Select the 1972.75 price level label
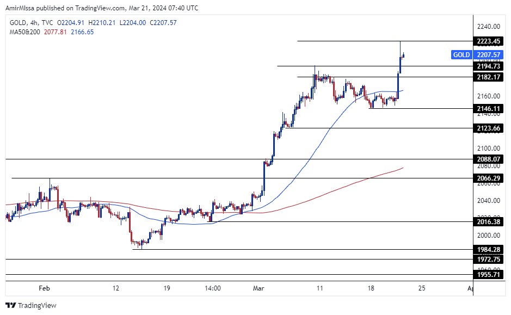 coord(488,260)
